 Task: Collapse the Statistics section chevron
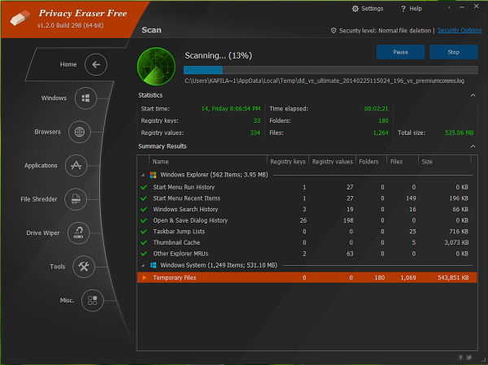point(473,95)
